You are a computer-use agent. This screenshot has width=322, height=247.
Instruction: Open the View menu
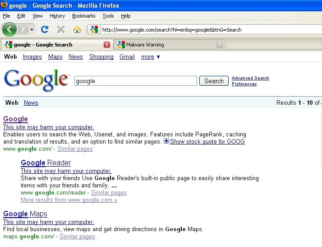(x=37, y=16)
